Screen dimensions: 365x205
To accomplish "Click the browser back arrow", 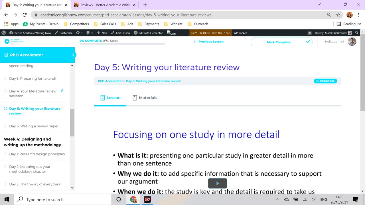I will [x=6, y=15].
